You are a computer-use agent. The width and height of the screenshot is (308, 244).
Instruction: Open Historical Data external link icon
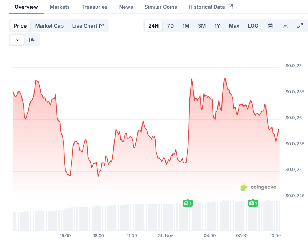230,6
